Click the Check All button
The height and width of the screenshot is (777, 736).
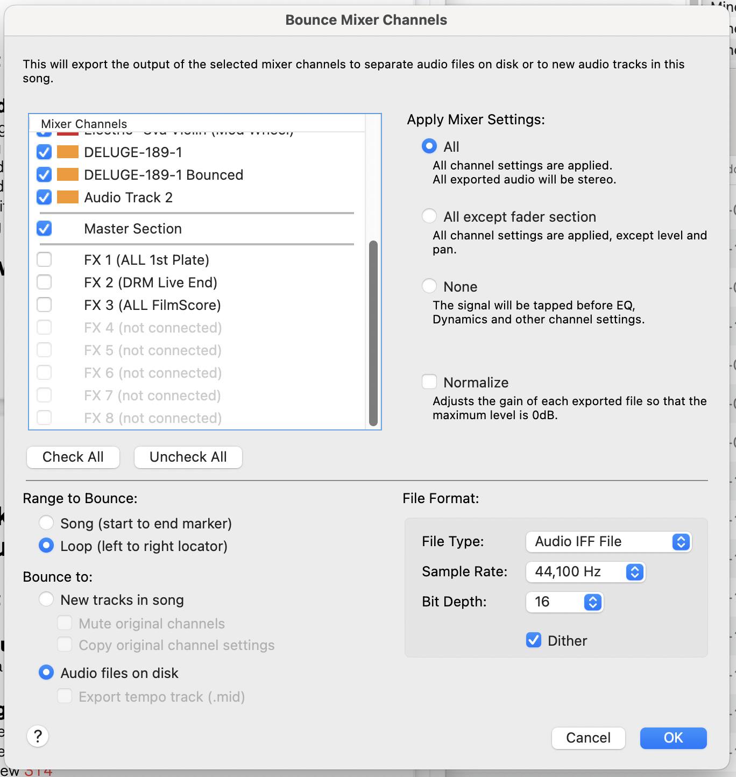coord(73,457)
